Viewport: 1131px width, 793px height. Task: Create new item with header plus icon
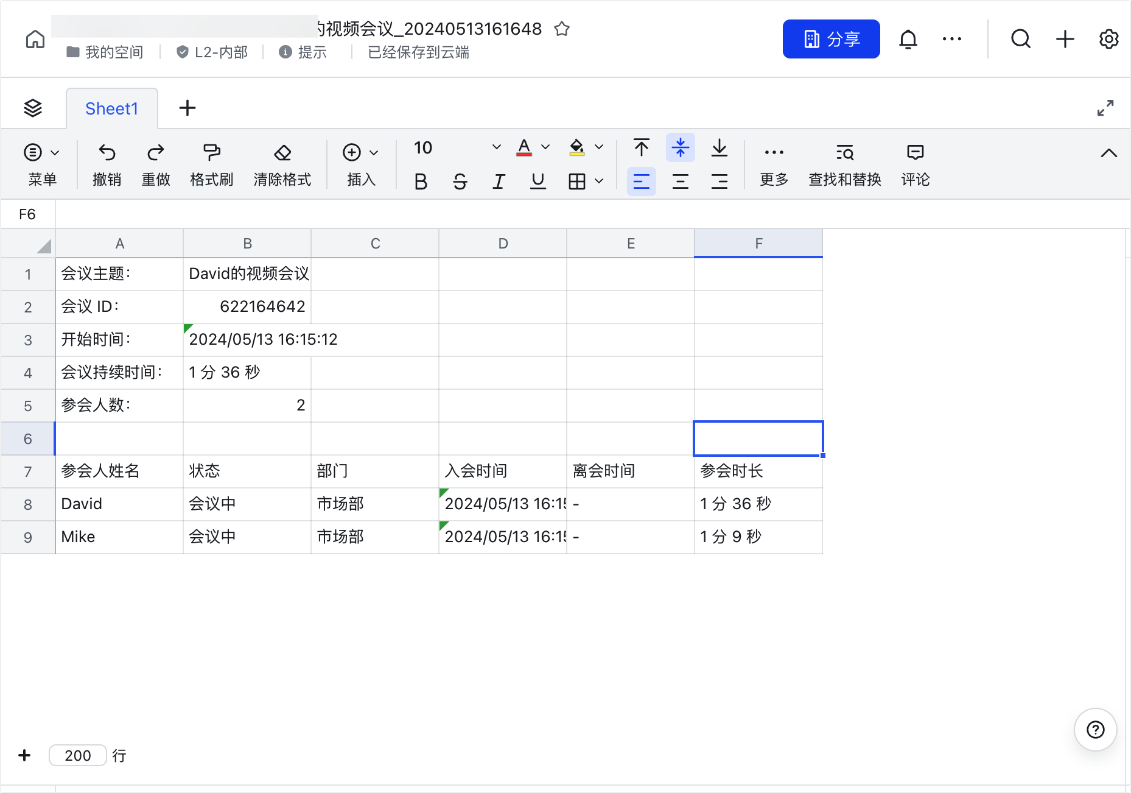pyautogui.click(x=1065, y=40)
